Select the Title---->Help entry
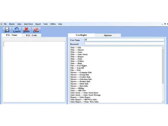Image resolution: width=168 pixels, height=126 pixels. click(x=76, y=64)
